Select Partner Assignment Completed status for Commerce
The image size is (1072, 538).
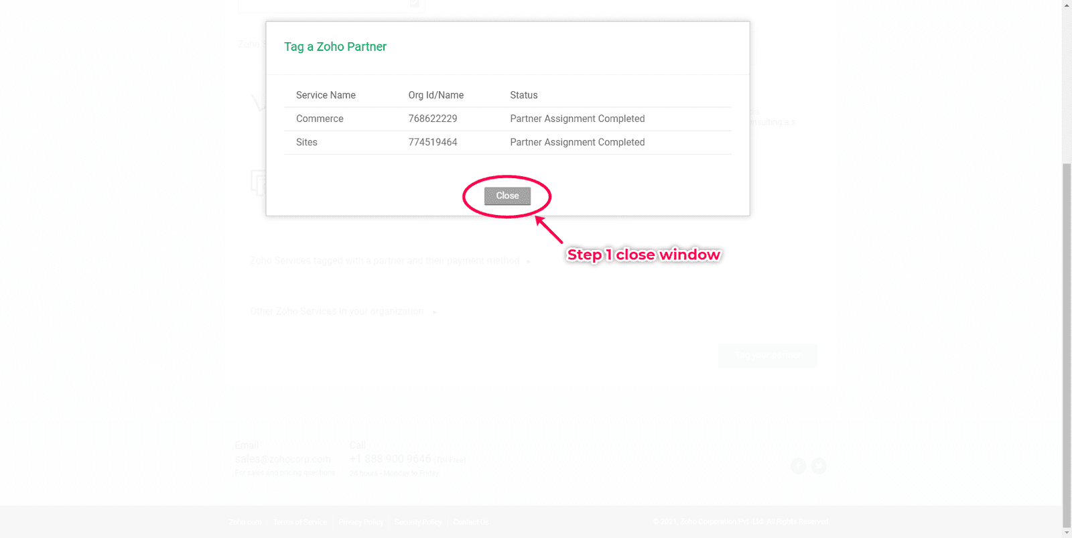pyautogui.click(x=578, y=119)
